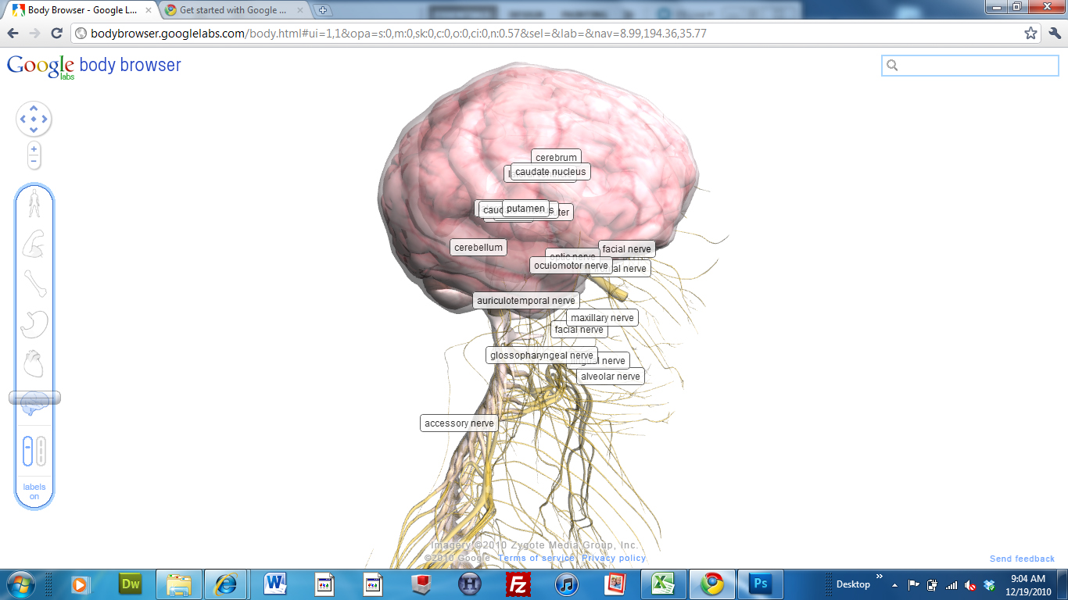This screenshot has width=1068, height=600.
Task: Zoom in with the plus button
Action: [x=34, y=148]
